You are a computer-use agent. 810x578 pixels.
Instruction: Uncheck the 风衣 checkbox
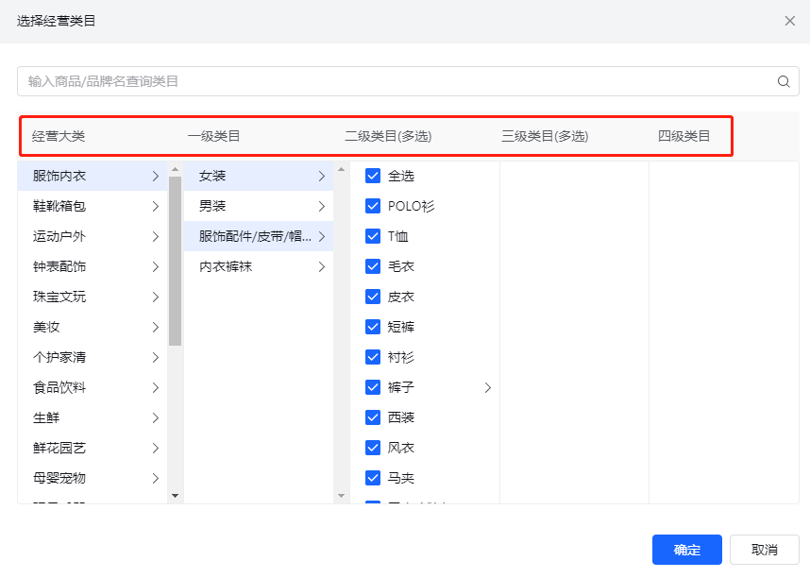point(373,448)
